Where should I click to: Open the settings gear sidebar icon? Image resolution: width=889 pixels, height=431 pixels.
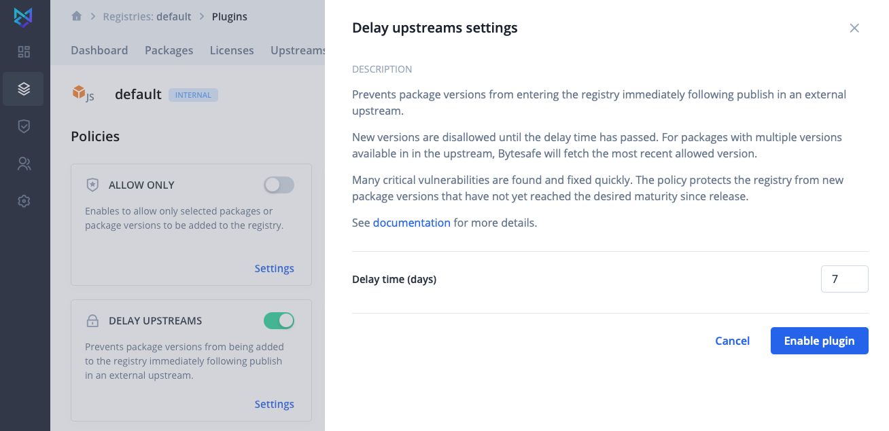(x=24, y=201)
